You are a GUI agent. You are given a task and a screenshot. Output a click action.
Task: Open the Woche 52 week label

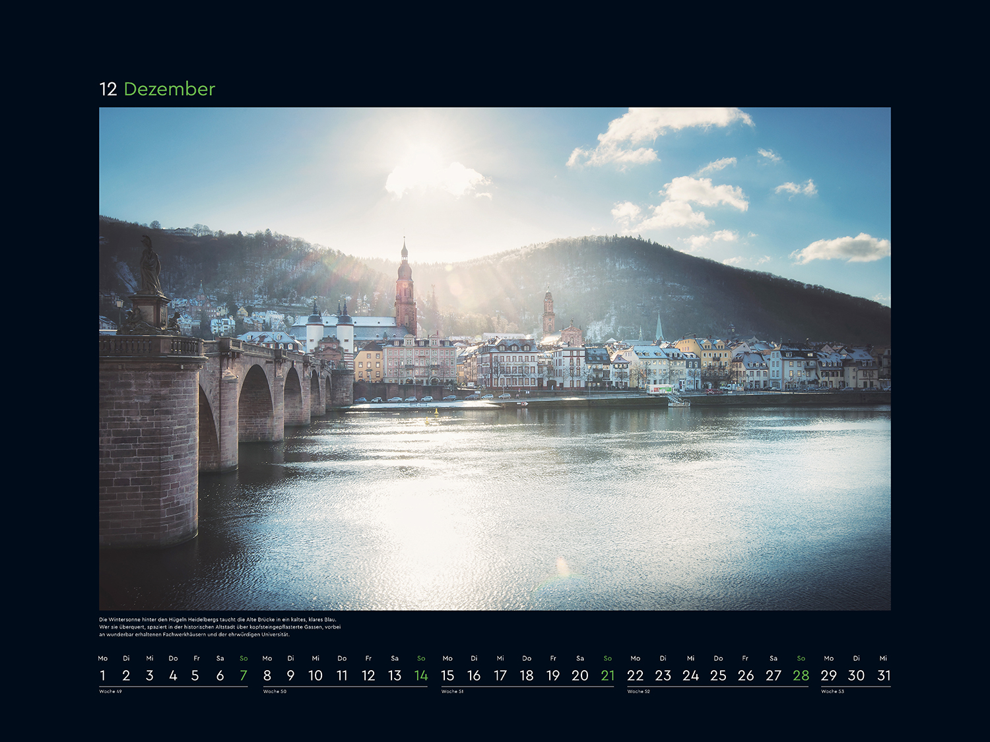click(x=638, y=691)
